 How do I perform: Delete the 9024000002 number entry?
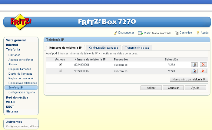[x=203, y=71]
